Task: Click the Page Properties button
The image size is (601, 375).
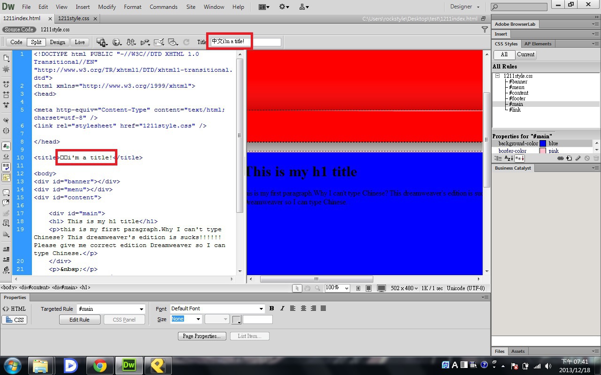Action: [202, 336]
